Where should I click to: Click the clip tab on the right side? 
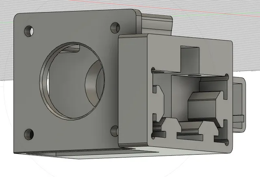click(x=239, y=104)
